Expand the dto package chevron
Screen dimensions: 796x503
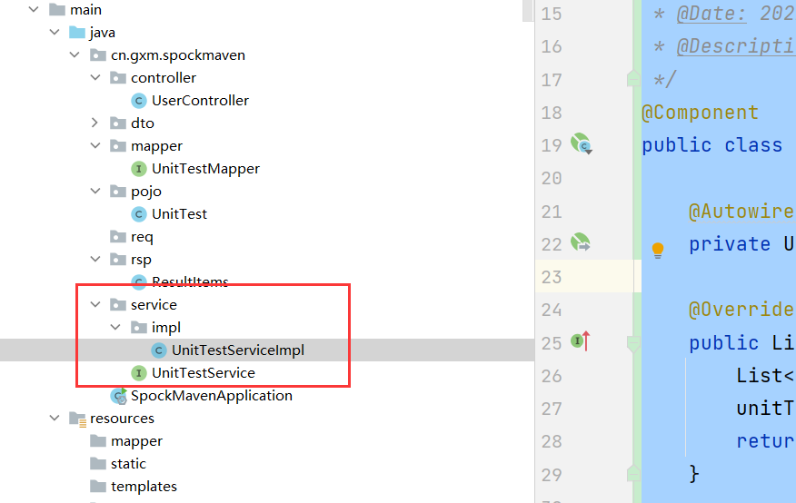click(95, 123)
